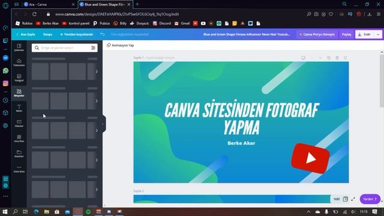Collapse the side panel handle
This screenshot has height=216, width=384.
(x=103, y=124)
